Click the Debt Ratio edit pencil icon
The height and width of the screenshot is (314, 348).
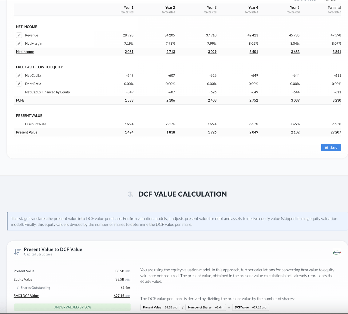pyautogui.click(x=19, y=84)
